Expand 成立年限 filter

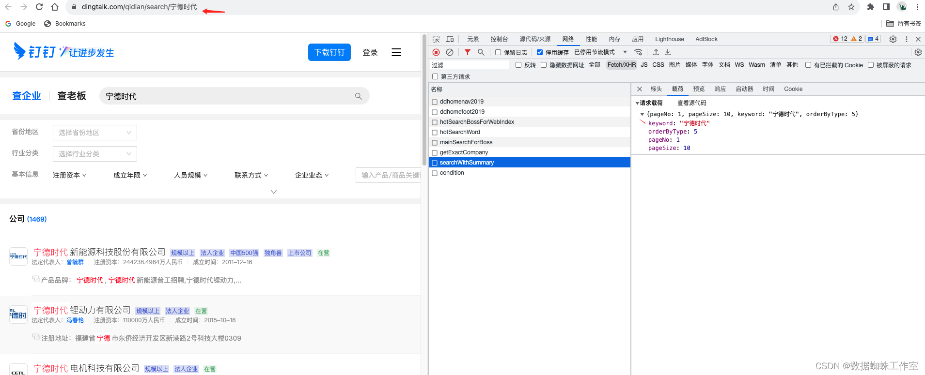(x=130, y=175)
